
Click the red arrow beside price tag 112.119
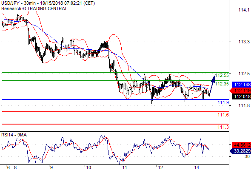[x=231, y=91]
